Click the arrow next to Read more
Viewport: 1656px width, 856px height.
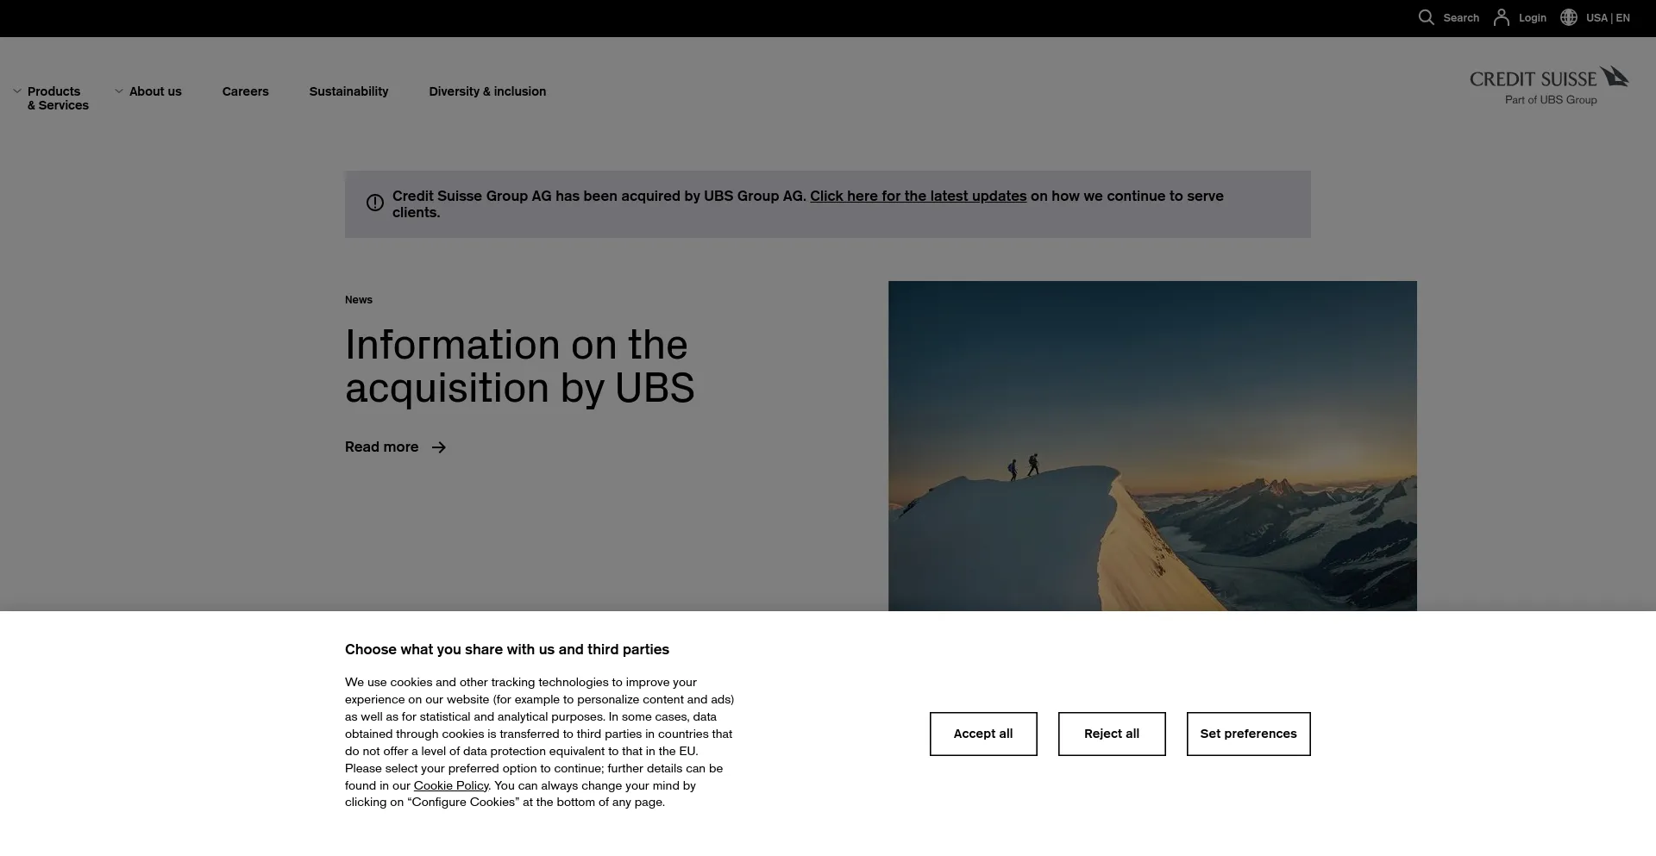tap(439, 447)
